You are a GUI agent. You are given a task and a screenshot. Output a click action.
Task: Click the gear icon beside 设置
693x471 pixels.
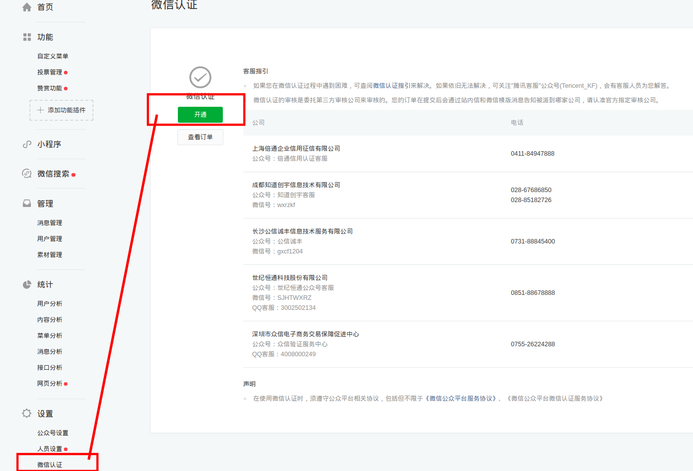pos(27,414)
